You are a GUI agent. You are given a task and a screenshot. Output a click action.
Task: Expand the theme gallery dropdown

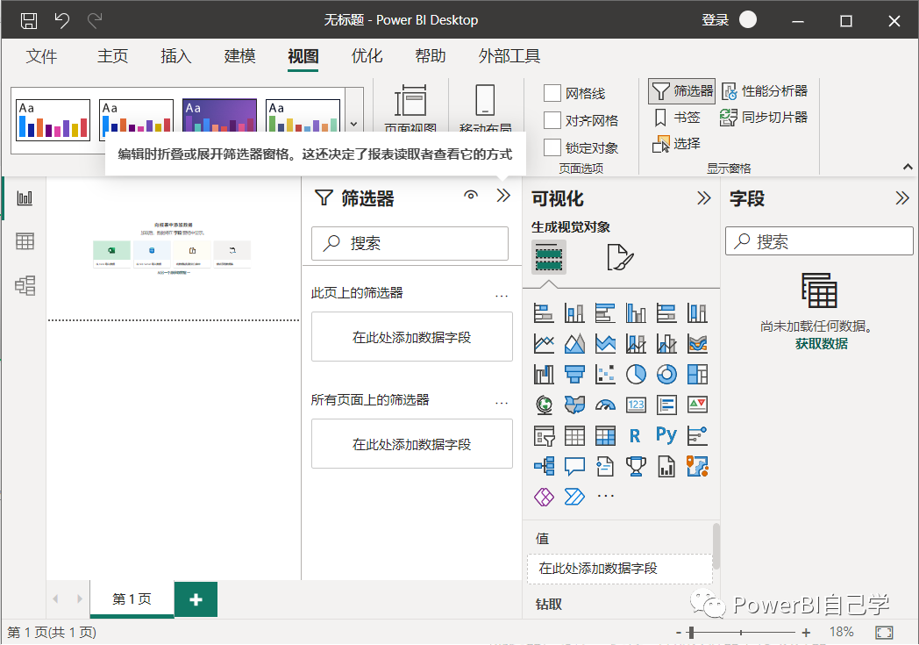tap(353, 125)
